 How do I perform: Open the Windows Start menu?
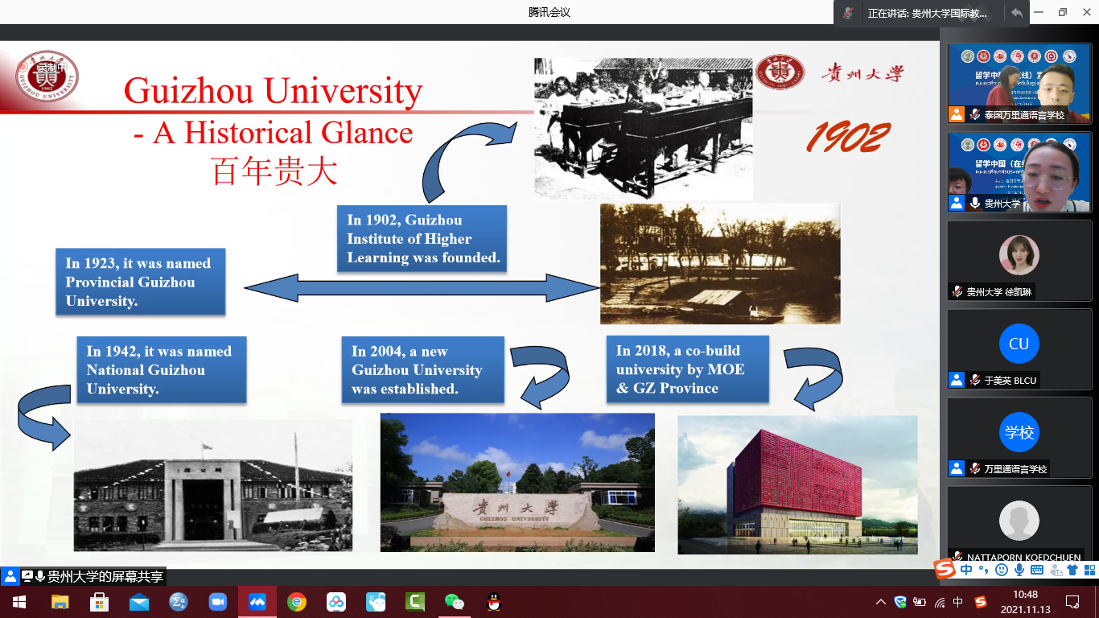(18, 602)
